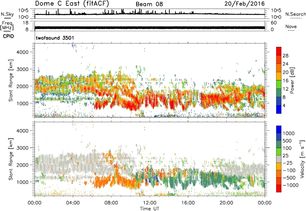Click the right 10^5 label beside N.Search
Viewport: 306px width, 211px height.
coord(276,10)
